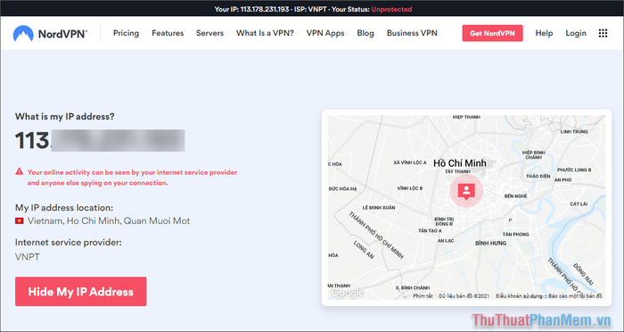This screenshot has width=624, height=332.
Task: Click 'Báo cáo một lỗi bản đồ' link
Action: pos(575,295)
